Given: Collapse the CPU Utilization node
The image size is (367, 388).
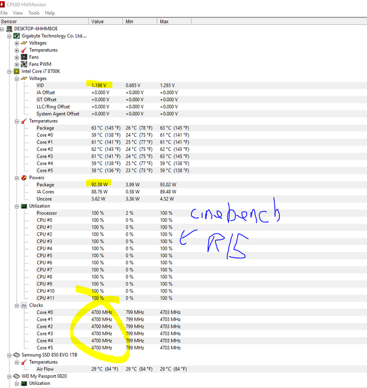Looking at the screenshot, I should [16, 207].
